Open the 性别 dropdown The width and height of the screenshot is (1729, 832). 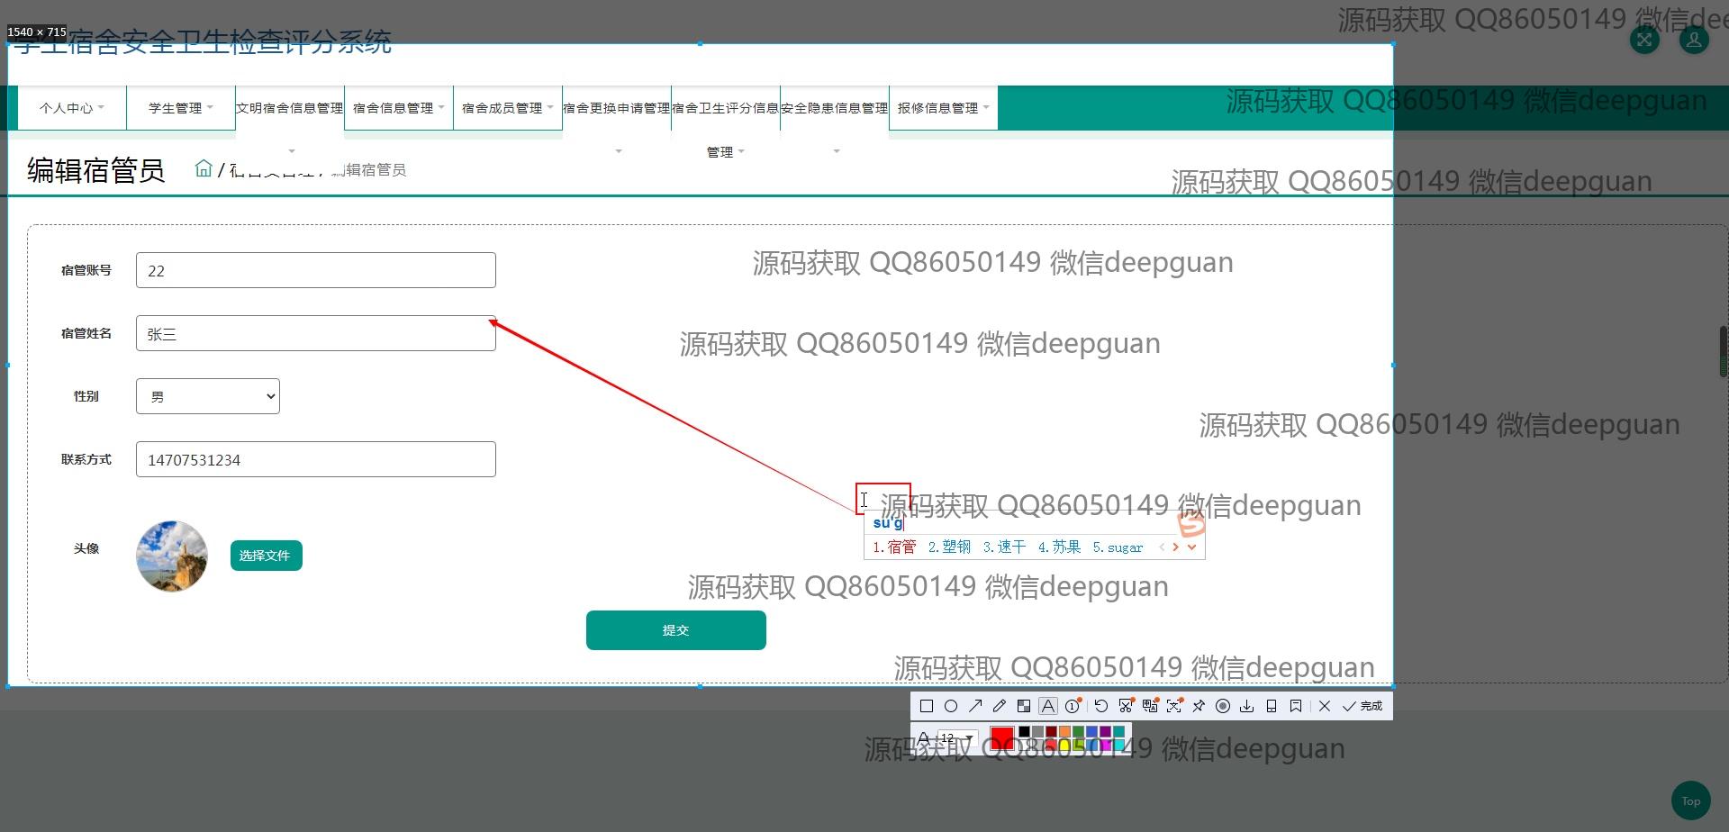point(208,396)
